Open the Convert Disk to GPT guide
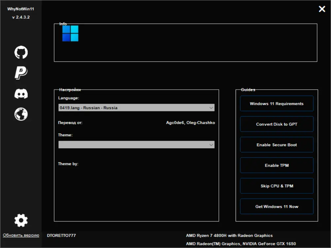Screen dimensions: 331x248 point(277,124)
